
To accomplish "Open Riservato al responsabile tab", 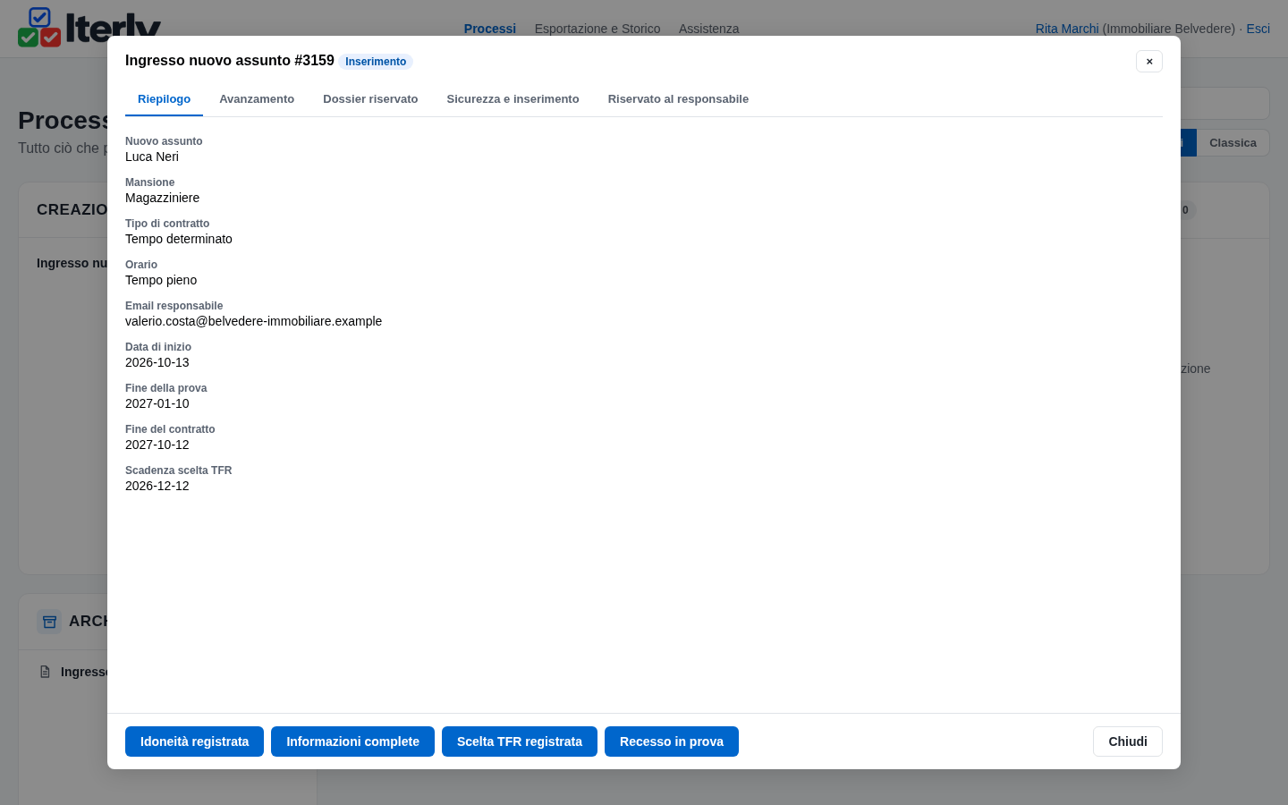I will (x=678, y=99).
